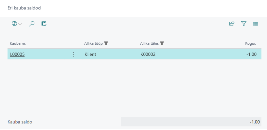
Task: Click the Eri kauba saldod page title
Action: coord(24,8)
